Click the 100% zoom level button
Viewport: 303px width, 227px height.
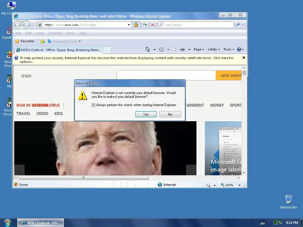pyautogui.click(x=227, y=185)
